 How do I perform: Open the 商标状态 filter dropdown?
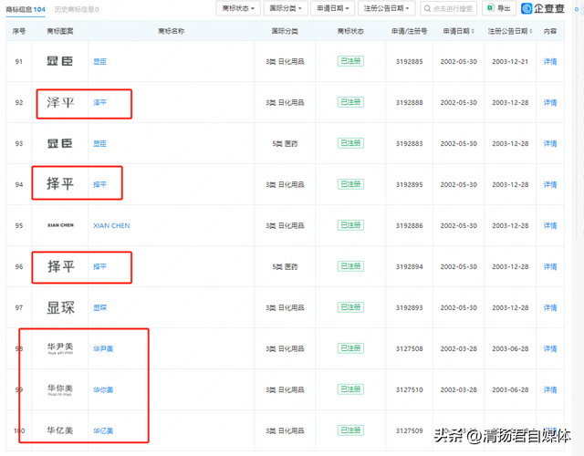pos(238,8)
